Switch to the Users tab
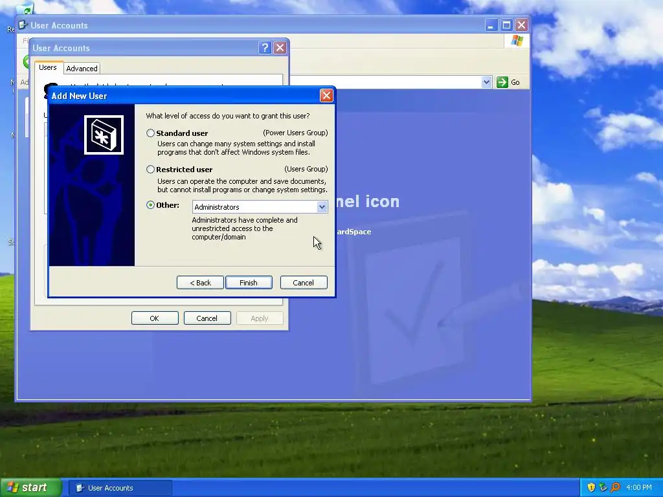The image size is (663, 497). [48, 67]
